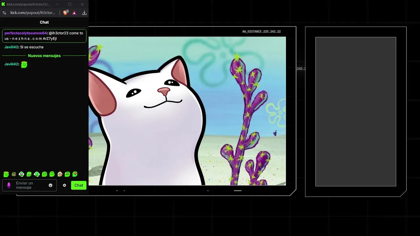Image resolution: width=420 pixels, height=236 pixels.
Task: Minimize the Kick chat popout window
Action: coord(57,4)
